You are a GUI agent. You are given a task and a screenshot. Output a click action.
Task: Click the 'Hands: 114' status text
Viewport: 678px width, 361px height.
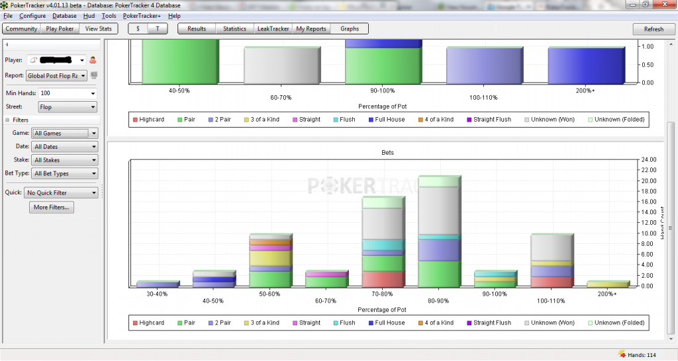[x=642, y=355]
